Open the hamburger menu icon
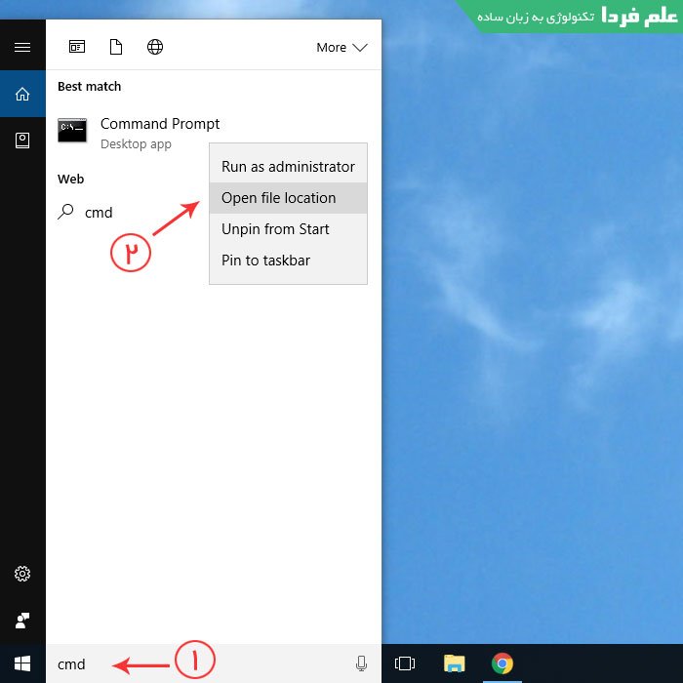683x683 pixels. tap(22, 47)
